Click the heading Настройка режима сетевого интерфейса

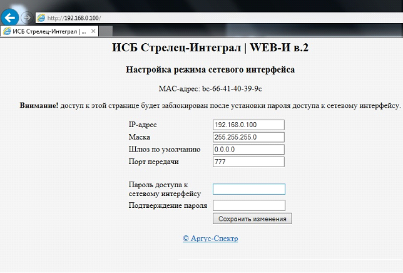pos(210,70)
